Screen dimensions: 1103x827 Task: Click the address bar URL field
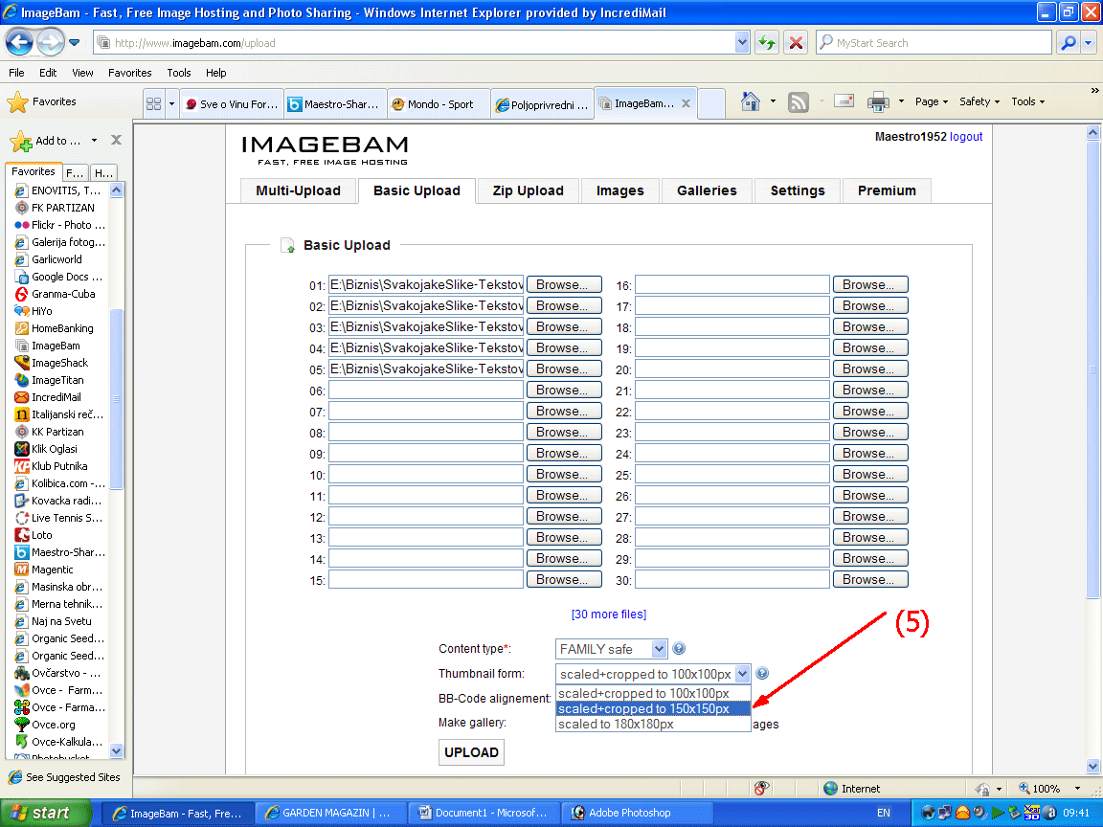[415, 43]
